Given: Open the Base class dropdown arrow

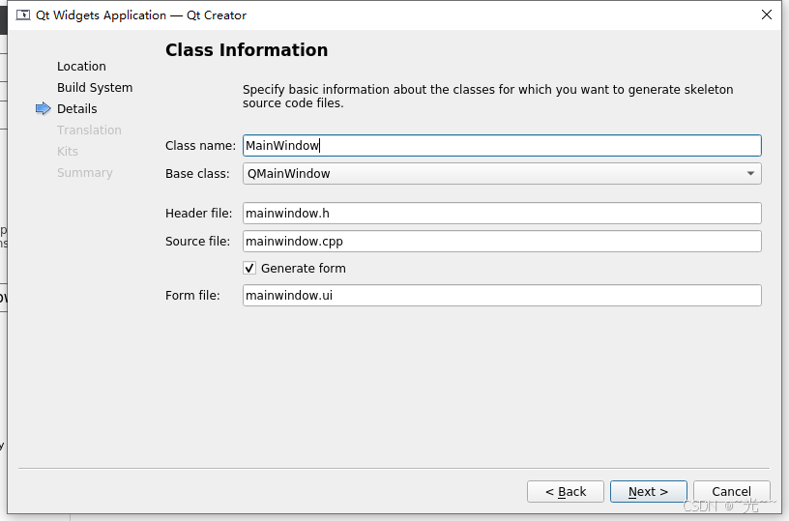Looking at the screenshot, I should [750, 173].
